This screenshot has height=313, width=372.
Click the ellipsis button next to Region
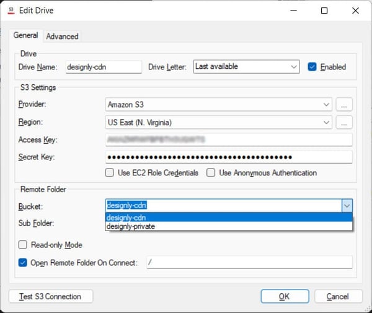[344, 122]
